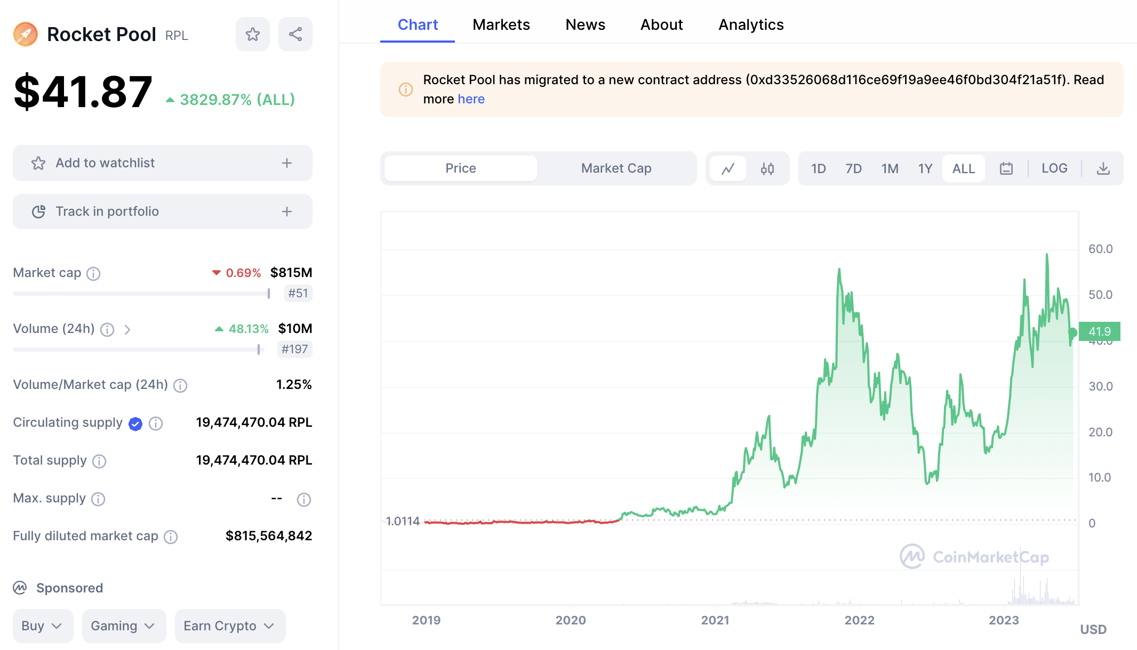
Task: Click the star favorite icon next to RPL
Action: pos(253,35)
